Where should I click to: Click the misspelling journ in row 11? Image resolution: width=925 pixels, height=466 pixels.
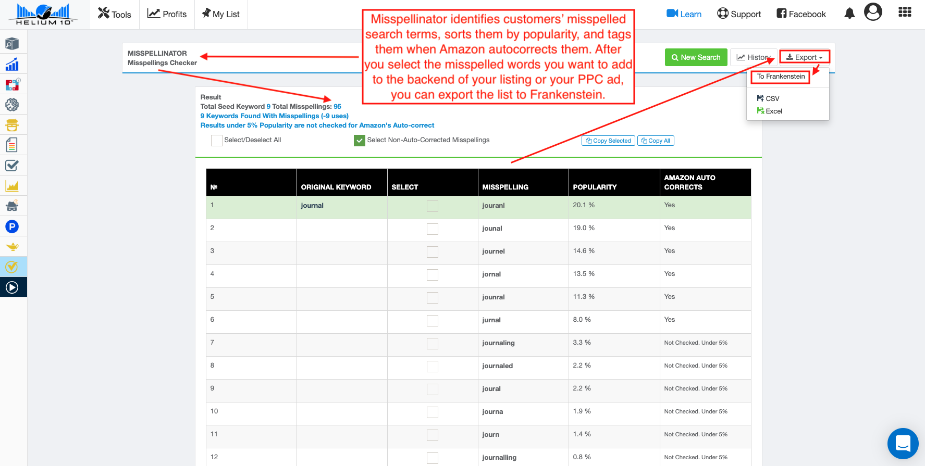point(490,434)
